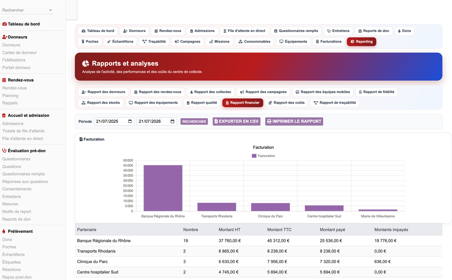Image resolution: width=452 pixels, height=280 pixels.
Task: Open Tickets de file d'attente link
Action: (23, 131)
